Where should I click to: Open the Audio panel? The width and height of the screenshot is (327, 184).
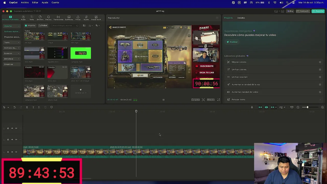click(23, 18)
